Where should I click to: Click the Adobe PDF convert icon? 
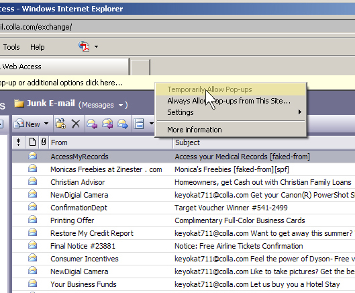tap(84, 46)
